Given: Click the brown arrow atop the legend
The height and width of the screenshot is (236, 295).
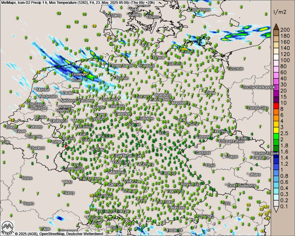Looking at the screenshot, I should (x=276, y=27).
